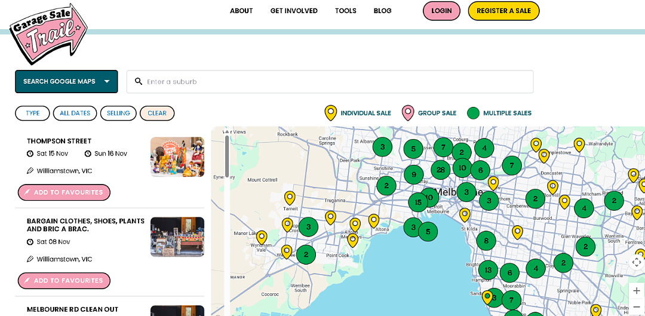Open the About menu
The image size is (645, 316).
click(241, 11)
